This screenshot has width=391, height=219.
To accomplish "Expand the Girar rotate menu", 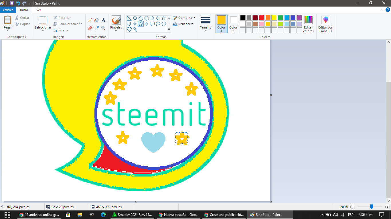I will 61,30.
